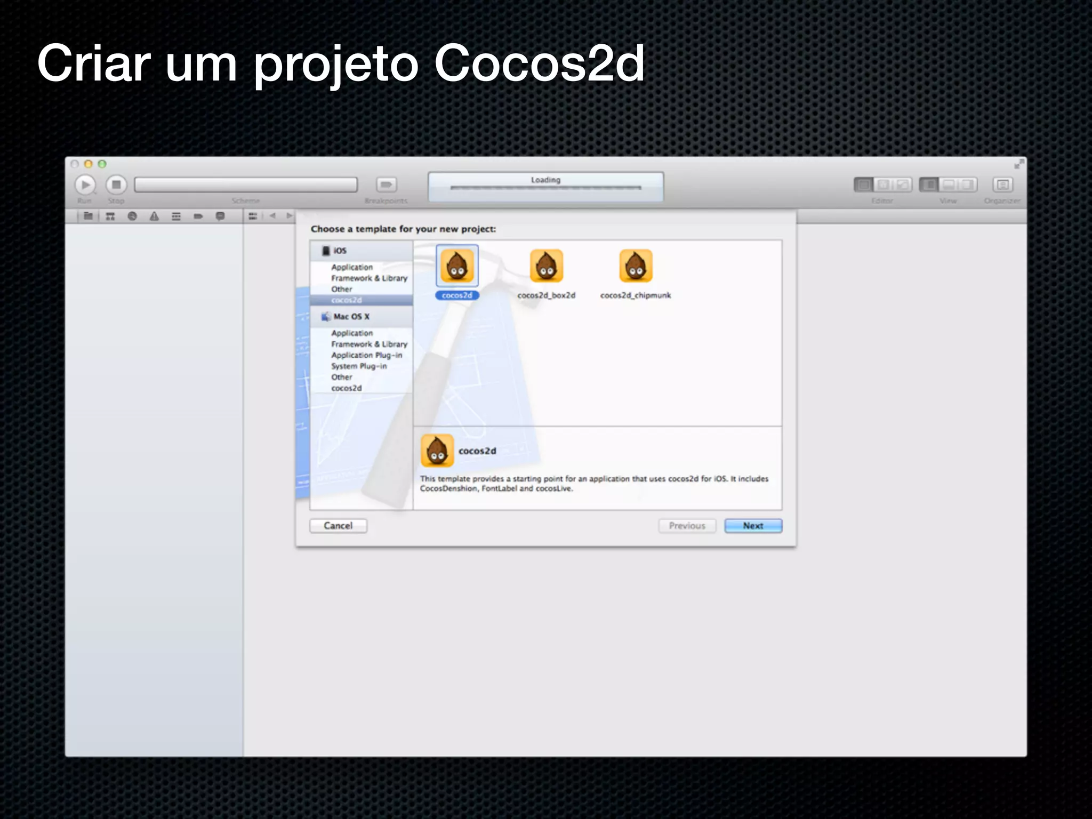
Task: Toggle the Debug area view button
Action: [949, 184]
